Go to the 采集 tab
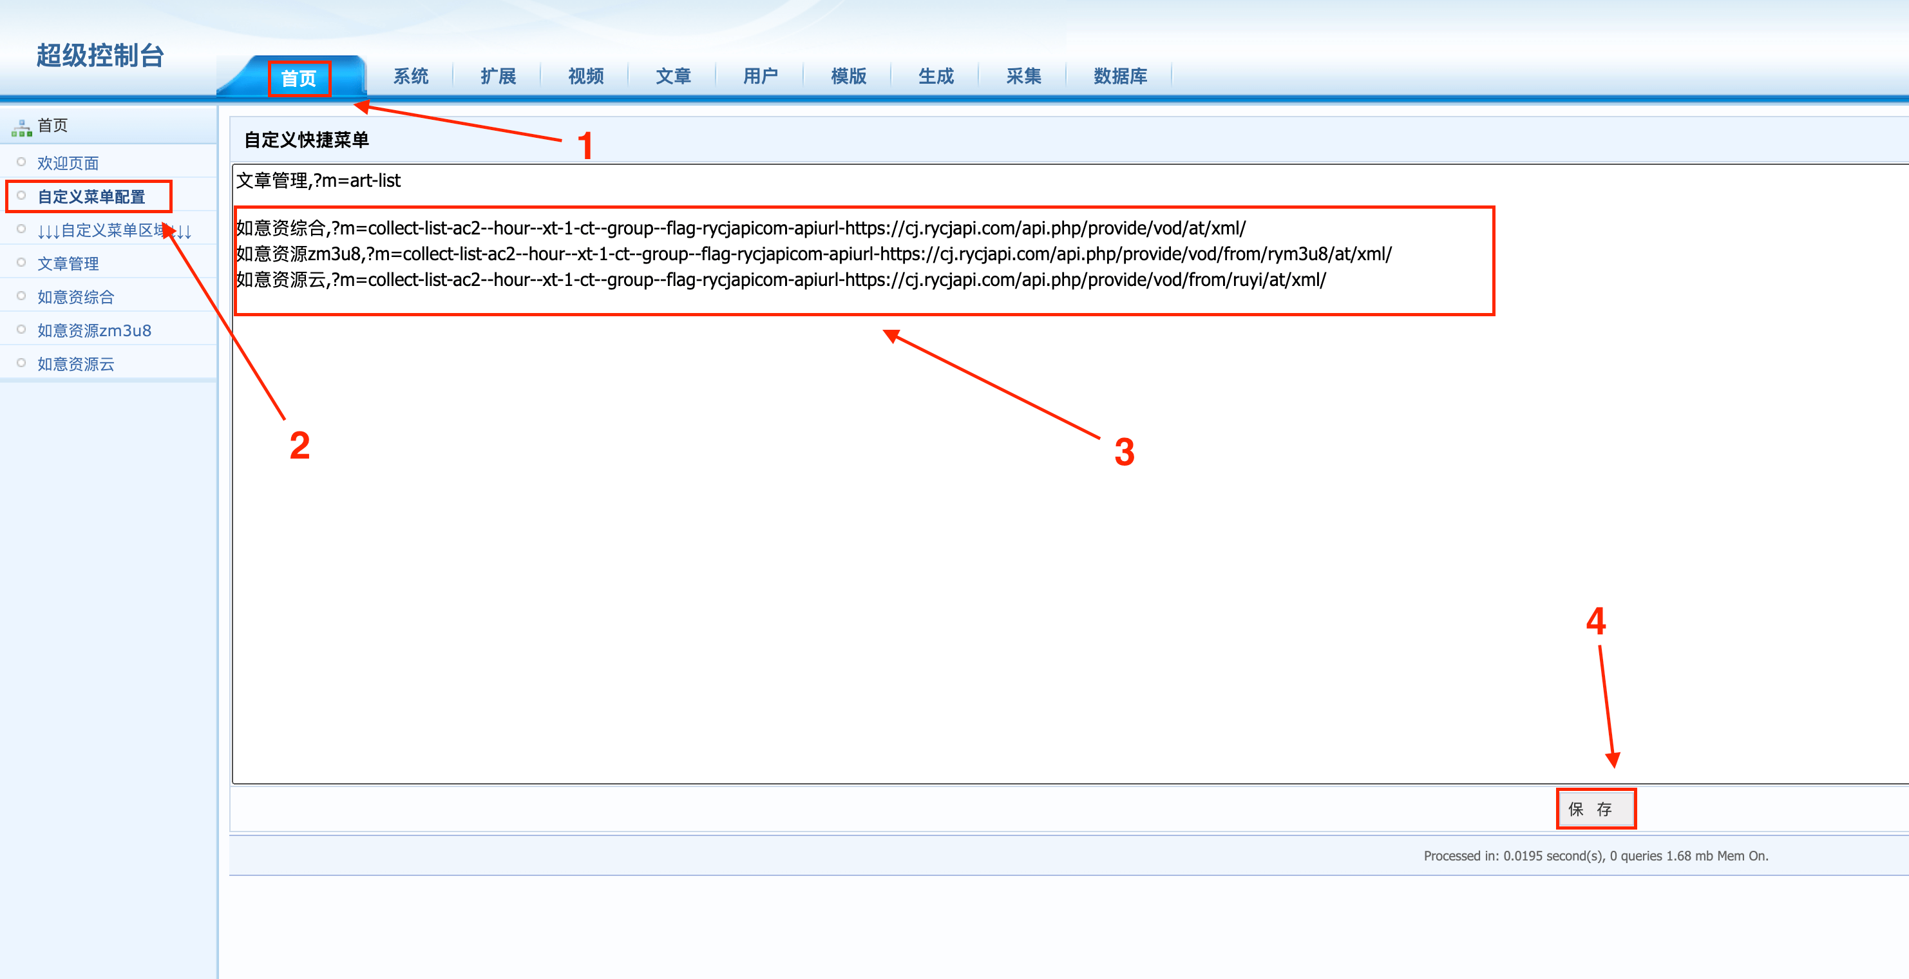 click(1023, 77)
